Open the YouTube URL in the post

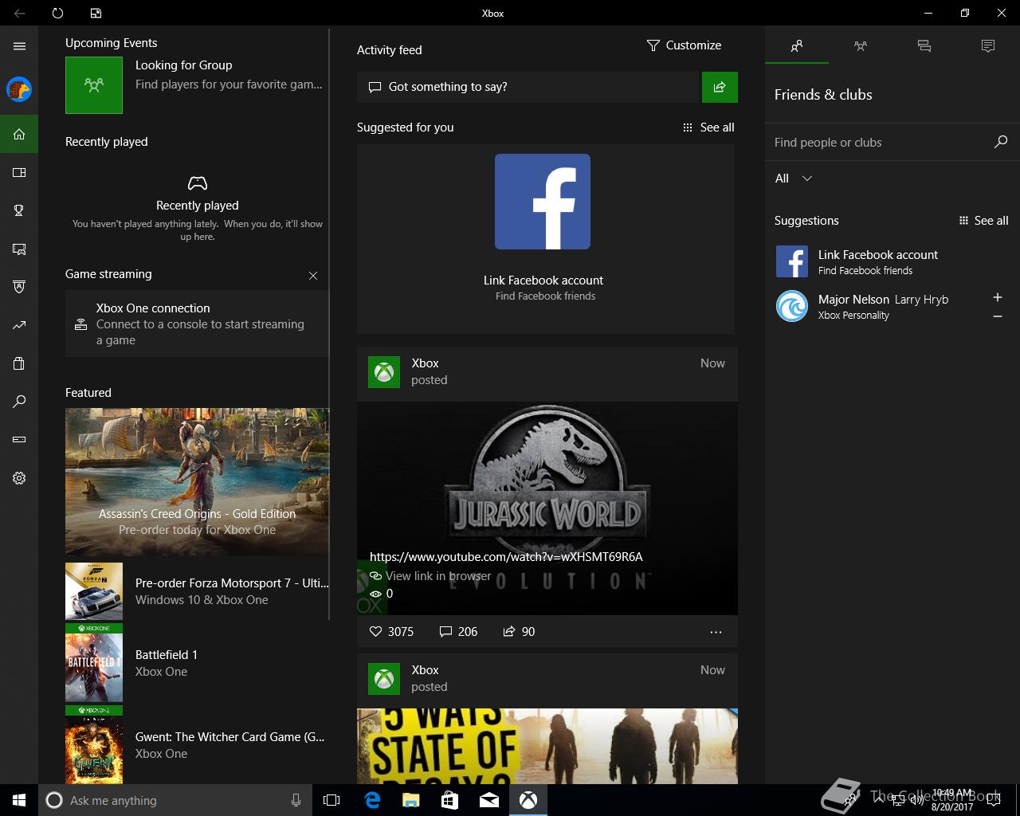506,556
